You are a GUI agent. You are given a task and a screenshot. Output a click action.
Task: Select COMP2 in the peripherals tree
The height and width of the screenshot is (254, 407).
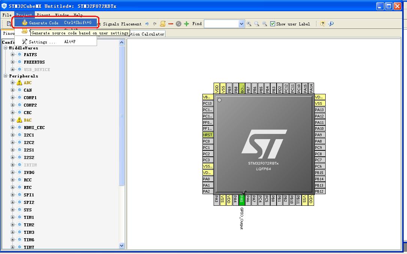pyautogui.click(x=30, y=105)
